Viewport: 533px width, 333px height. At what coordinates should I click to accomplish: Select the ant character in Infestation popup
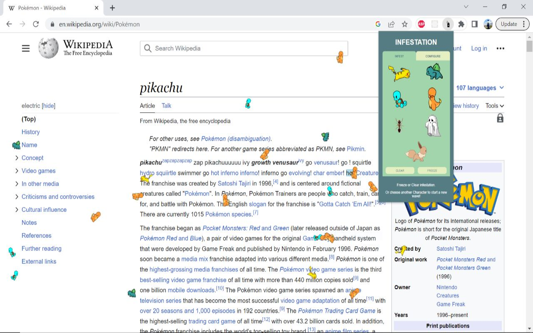tap(399, 125)
